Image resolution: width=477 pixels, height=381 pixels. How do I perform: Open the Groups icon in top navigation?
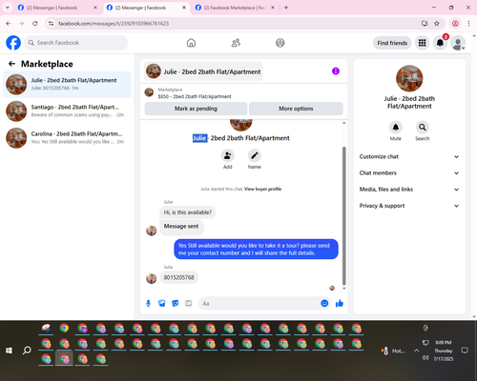point(280,43)
